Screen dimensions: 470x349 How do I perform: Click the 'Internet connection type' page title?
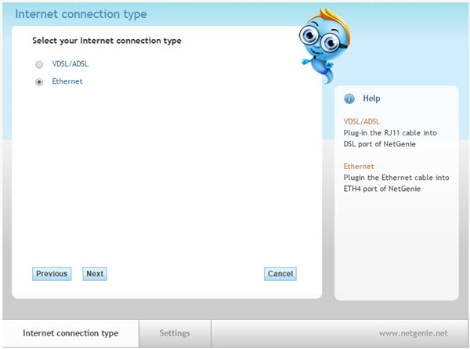click(x=81, y=14)
